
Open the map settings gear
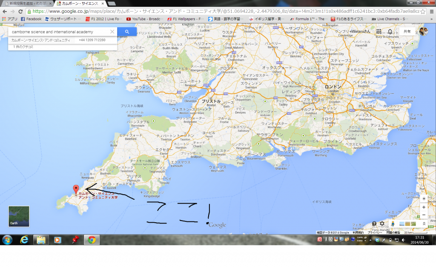click(382, 224)
